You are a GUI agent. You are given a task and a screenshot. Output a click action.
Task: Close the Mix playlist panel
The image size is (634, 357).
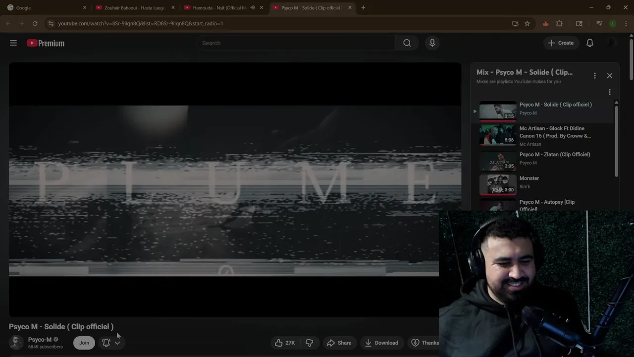(610, 76)
